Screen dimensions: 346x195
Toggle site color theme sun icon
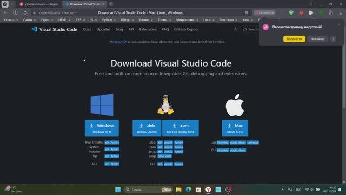[x=236, y=29]
